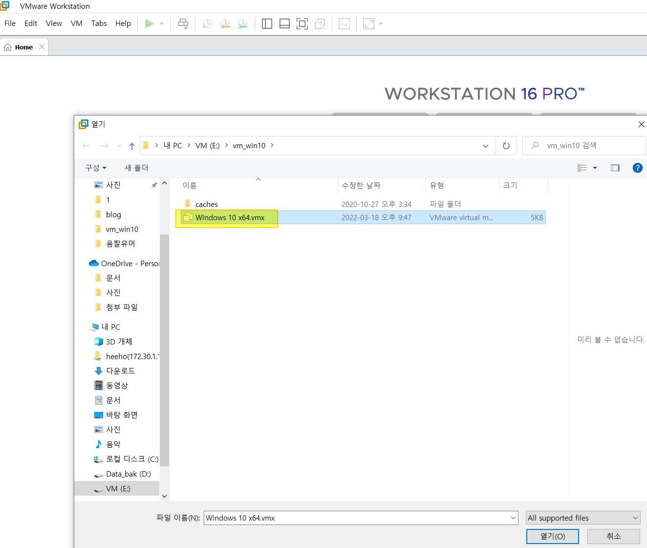Toggle the preview pane icon
647x548 pixels.
coord(615,168)
